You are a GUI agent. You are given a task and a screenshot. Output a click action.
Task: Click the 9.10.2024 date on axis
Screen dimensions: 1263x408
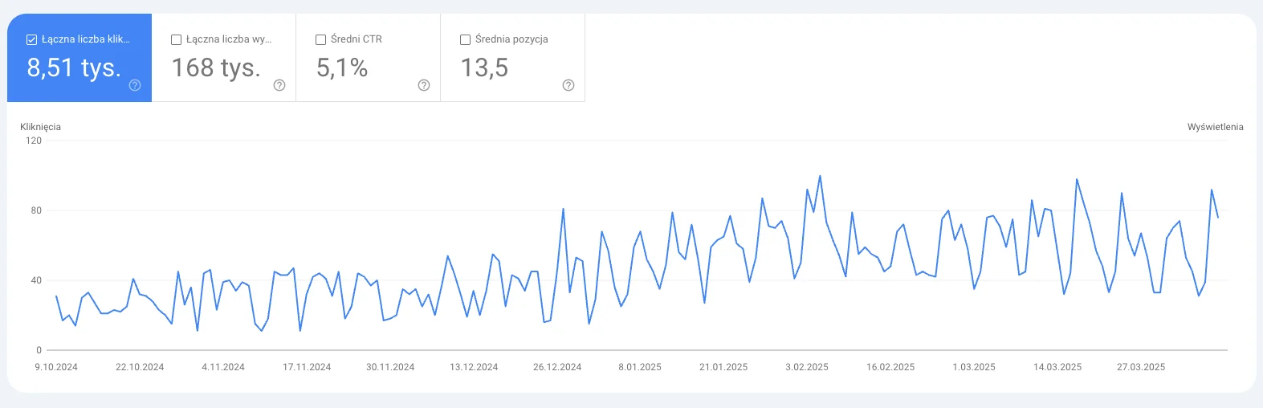coord(56,367)
